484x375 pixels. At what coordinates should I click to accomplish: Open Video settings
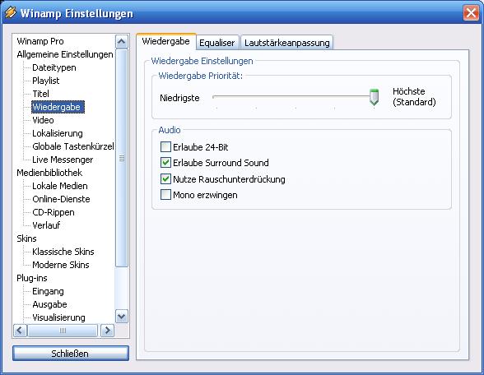tap(43, 120)
